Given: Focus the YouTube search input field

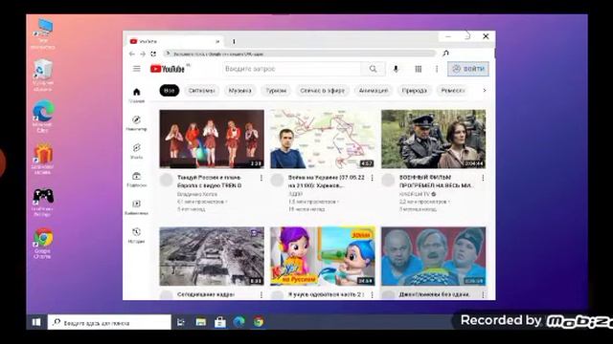Looking at the screenshot, I should (x=292, y=69).
